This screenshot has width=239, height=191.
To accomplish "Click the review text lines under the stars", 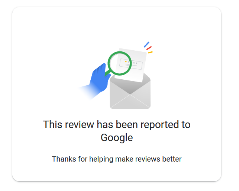I will (x=130, y=66).
